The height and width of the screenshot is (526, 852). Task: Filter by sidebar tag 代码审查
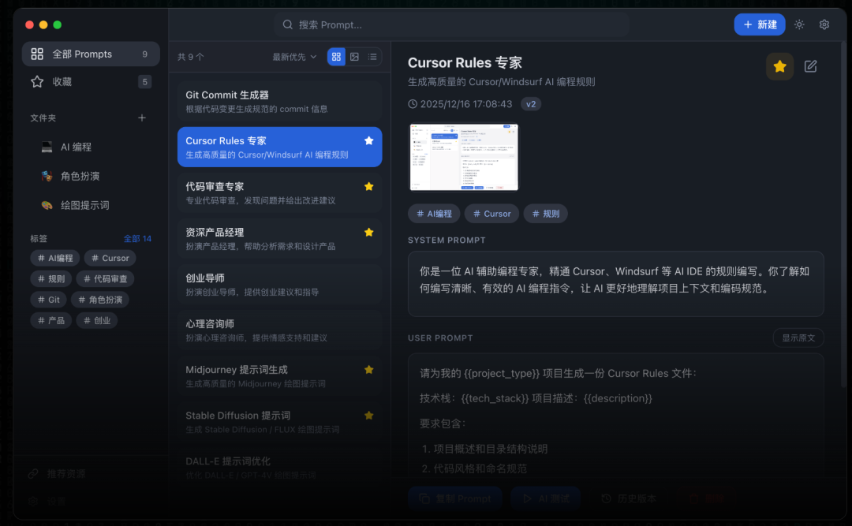[x=105, y=278]
